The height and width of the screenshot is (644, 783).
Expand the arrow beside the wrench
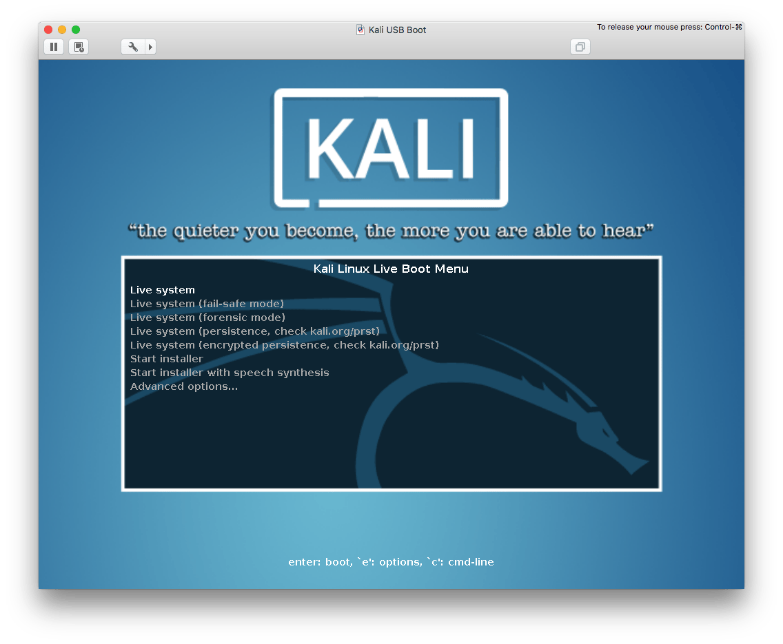pyautogui.click(x=151, y=47)
